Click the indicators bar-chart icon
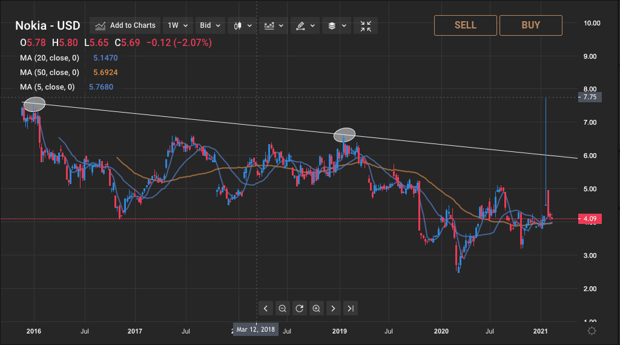Viewport: 620px width, 345px height. 269,25
